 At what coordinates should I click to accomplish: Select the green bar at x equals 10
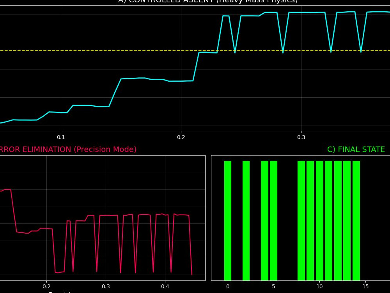tap(320, 221)
